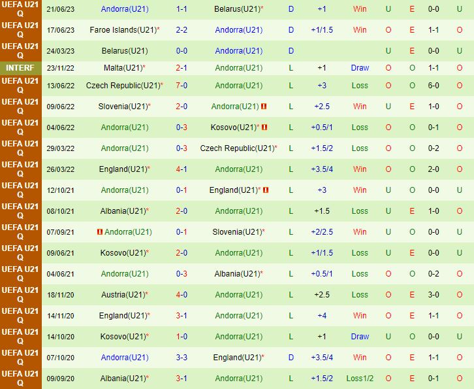This screenshot has height=389, width=474.
Task: Open Slovenia(U21) home team on 09/06/22
Action: [123, 107]
